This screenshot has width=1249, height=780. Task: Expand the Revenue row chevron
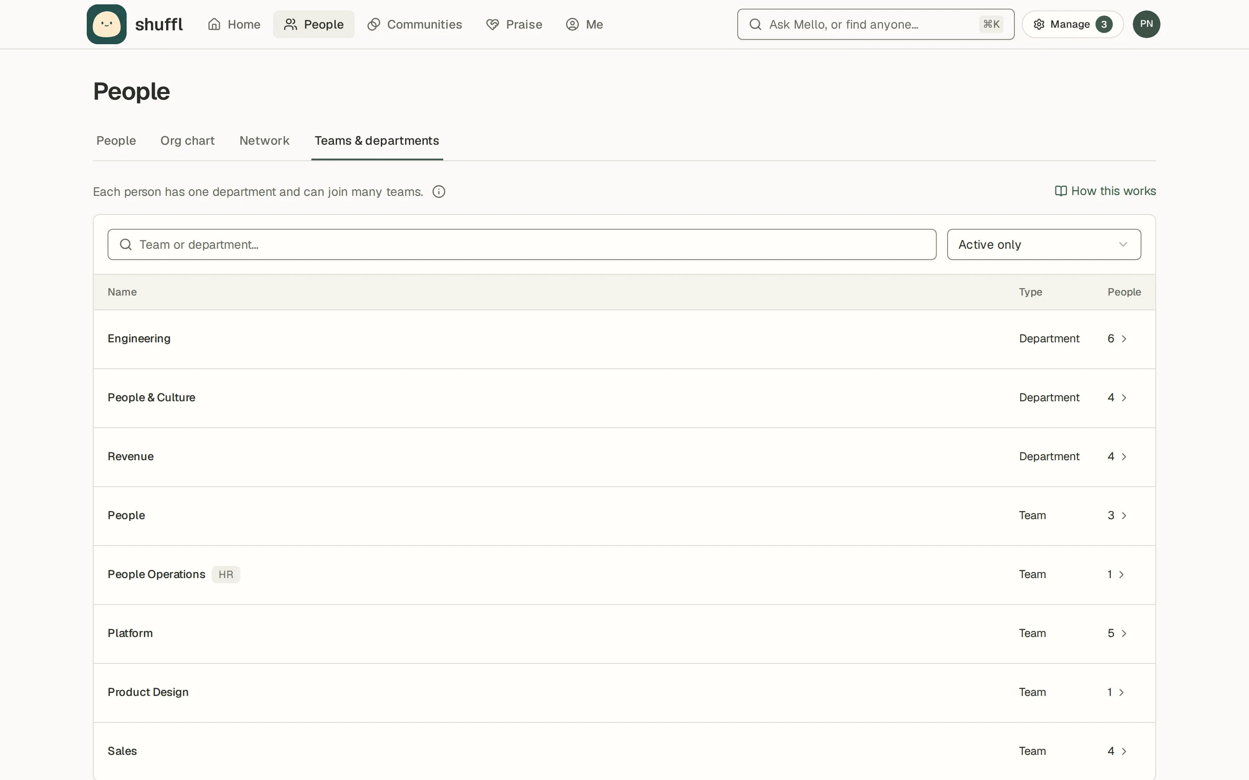click(1124, 457)
